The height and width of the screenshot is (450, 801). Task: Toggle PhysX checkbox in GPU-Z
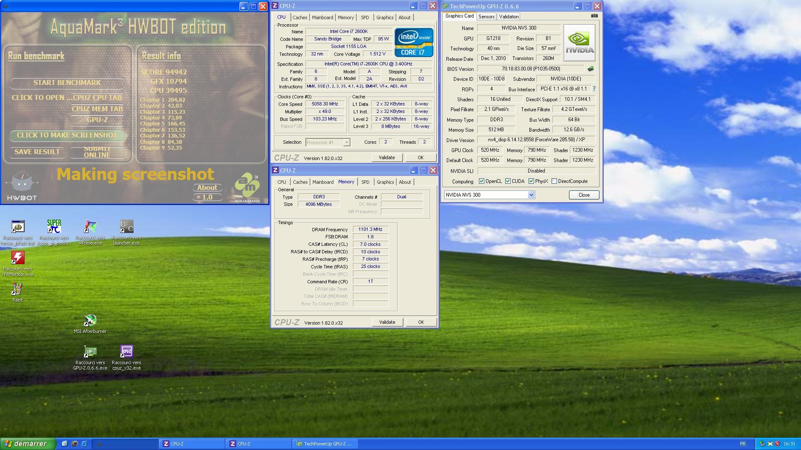tap(531, 181)
